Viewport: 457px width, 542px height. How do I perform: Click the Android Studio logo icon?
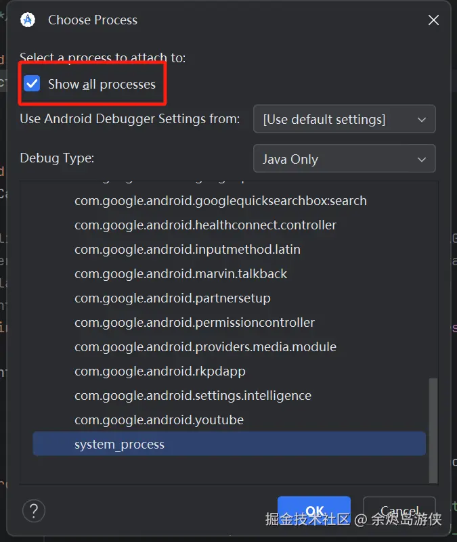(x=28, y=20)
